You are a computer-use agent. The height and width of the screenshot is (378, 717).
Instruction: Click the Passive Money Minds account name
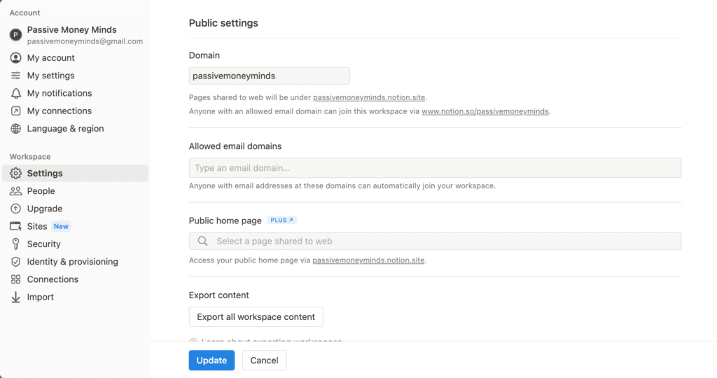pos(72,29)
